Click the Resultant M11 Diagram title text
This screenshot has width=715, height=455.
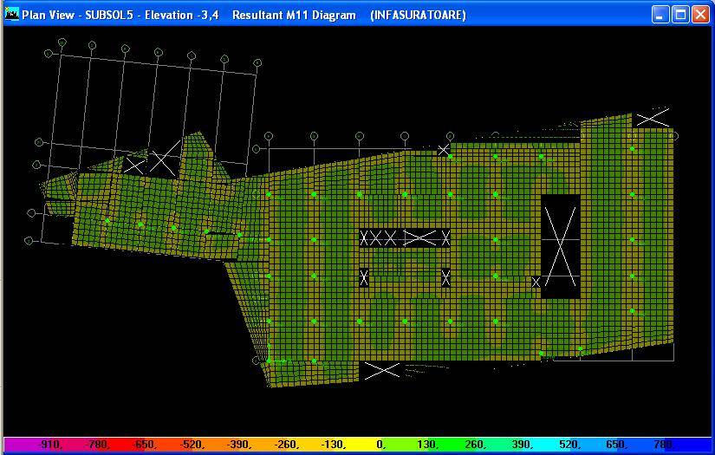(x=294, y=15)
